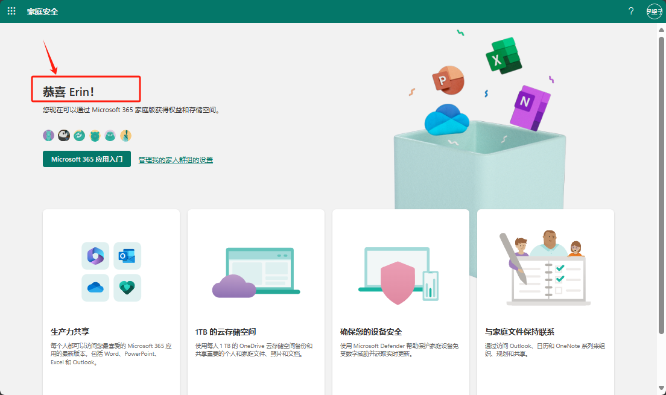Click the Microsoft 365 Copilot icon tile
Screen dimensions: 666x395
(x=95, y=256)
